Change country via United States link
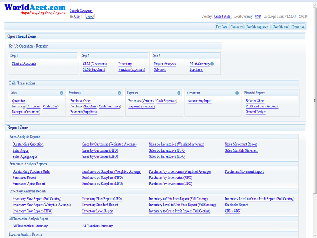Screen dimensions: 317x238 [223, 17]
